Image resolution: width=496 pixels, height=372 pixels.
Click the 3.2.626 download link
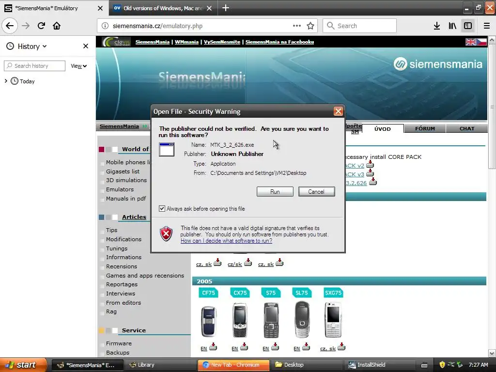[356, 183]
